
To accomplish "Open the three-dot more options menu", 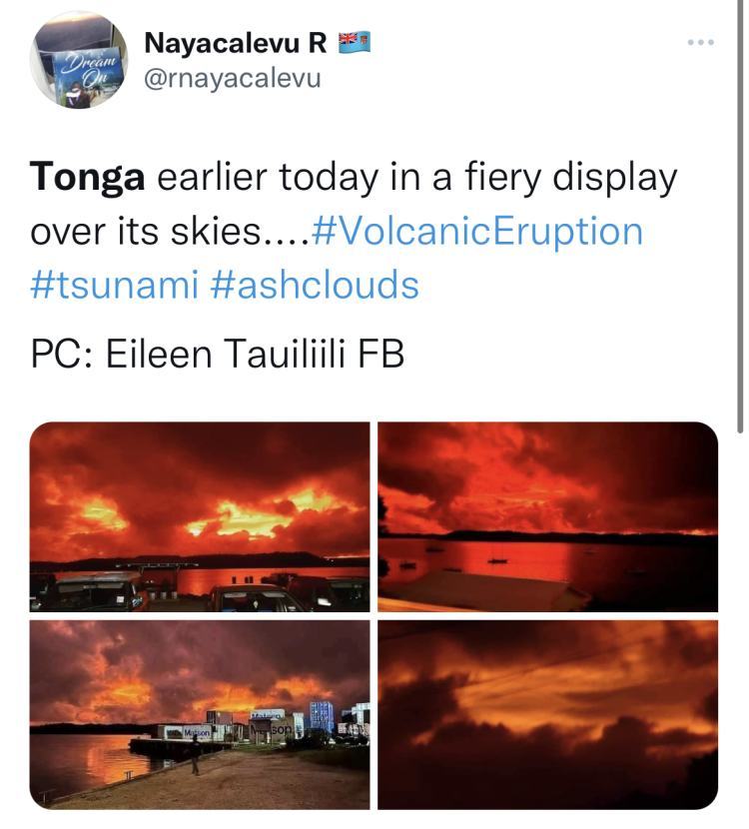I will 701,42.
